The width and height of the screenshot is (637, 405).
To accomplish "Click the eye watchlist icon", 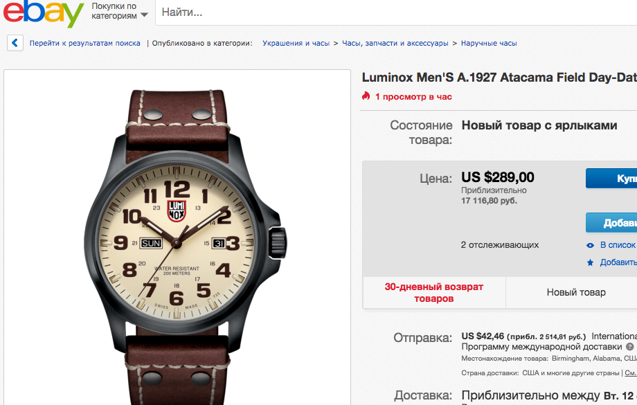I will point(590,245).
